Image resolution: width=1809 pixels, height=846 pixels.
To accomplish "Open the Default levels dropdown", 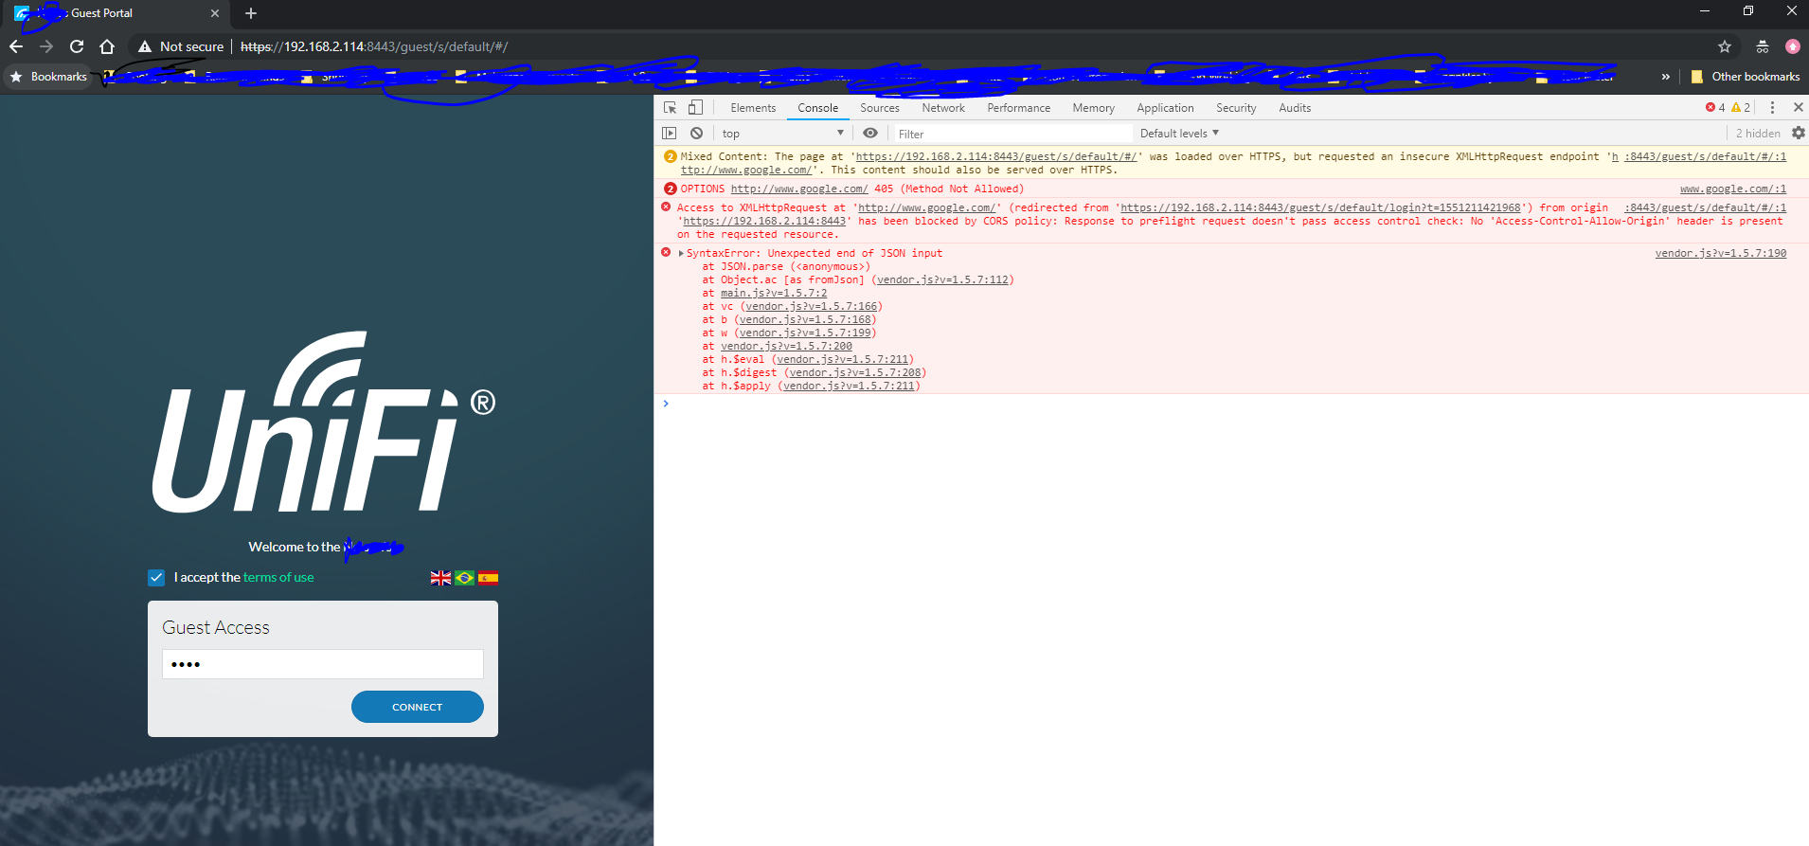I will (x=1179, y=134).
